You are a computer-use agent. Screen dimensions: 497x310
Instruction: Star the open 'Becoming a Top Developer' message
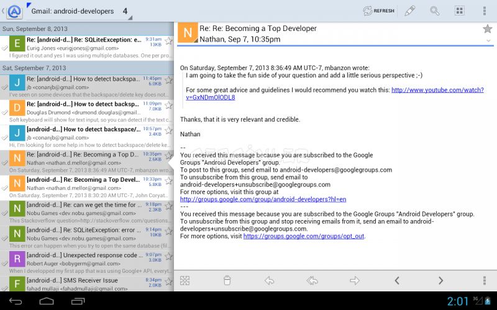pyautogui.click(x=487, y=29)
